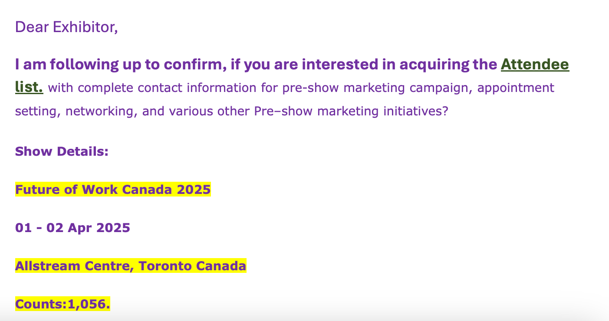The image size is (609, 321).
Task: Click the word "setting," starting the third line
Action: pyautogui.click(x=38, y=111)
